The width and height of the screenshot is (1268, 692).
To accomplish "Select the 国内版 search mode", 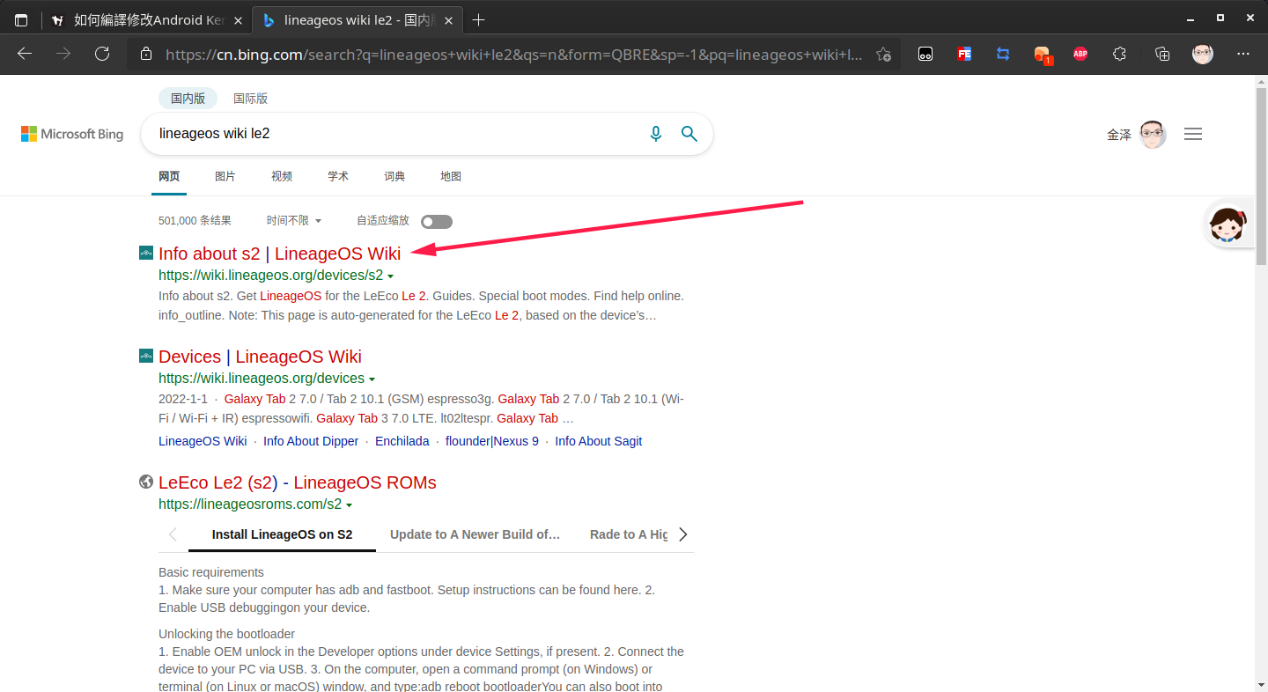I will coord(188,99).
